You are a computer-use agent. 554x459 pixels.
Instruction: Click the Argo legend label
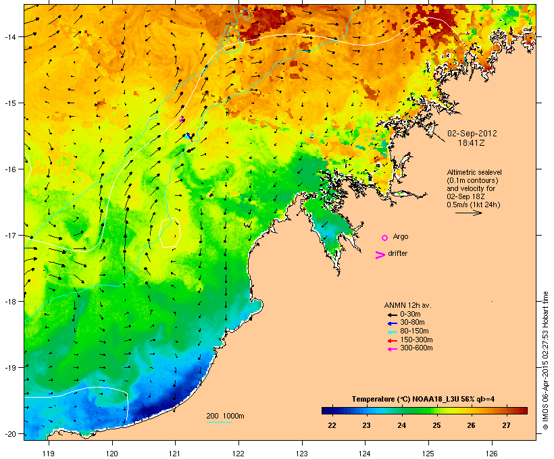401,236
